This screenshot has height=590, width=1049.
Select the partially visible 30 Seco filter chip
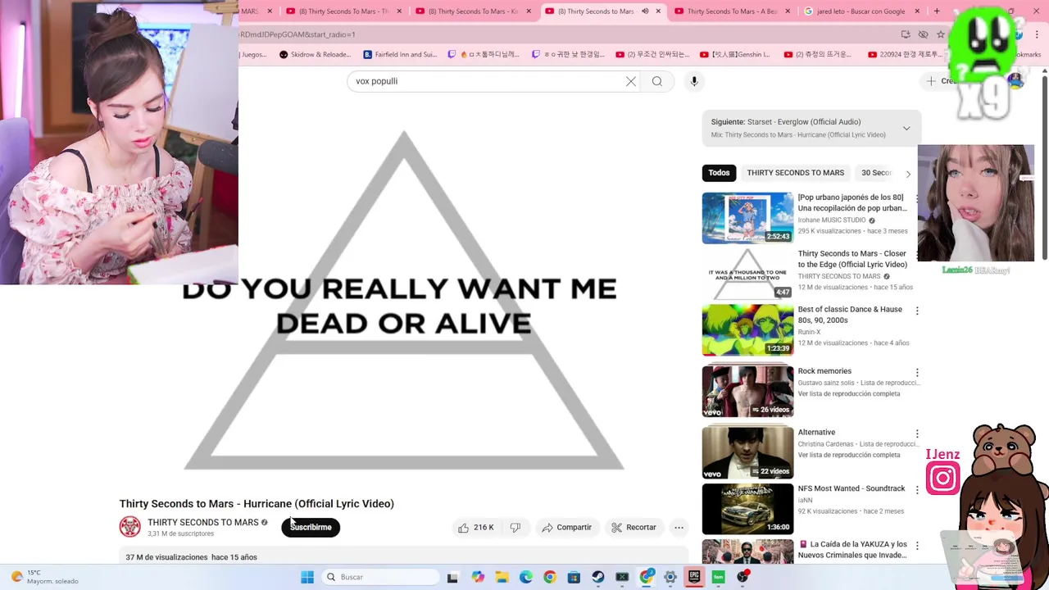(876, 173)
